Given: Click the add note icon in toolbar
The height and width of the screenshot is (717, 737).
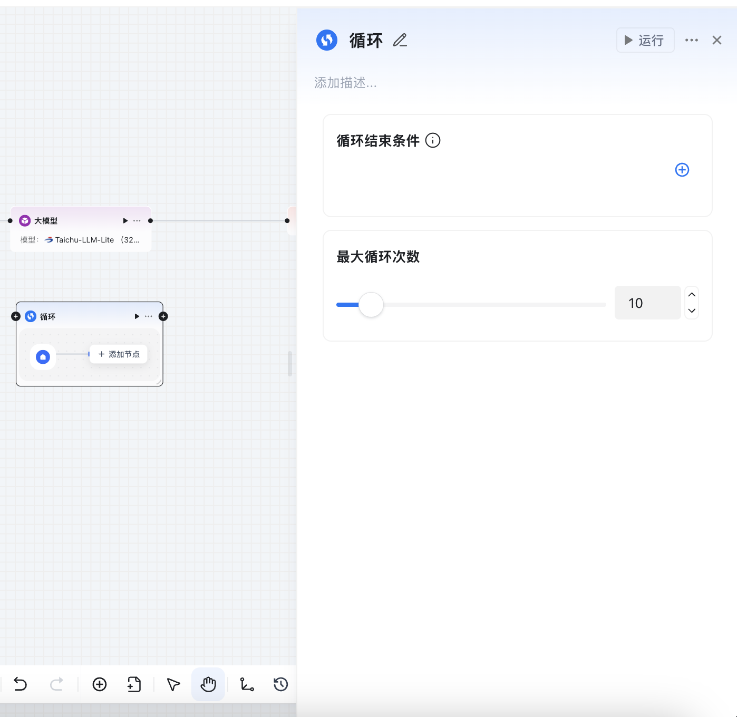Looking at the screenshot, I should coord(134,684).
